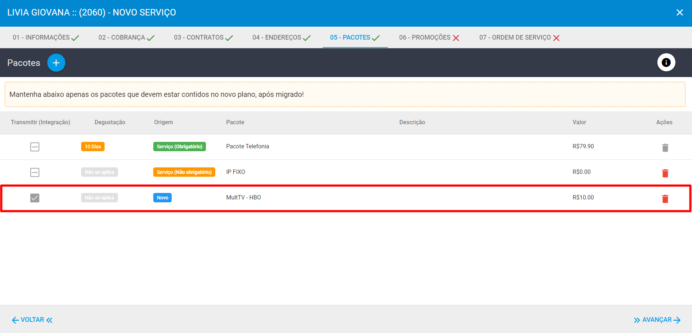
Task: Click the R$10.00 value
Action: [583, 197]
